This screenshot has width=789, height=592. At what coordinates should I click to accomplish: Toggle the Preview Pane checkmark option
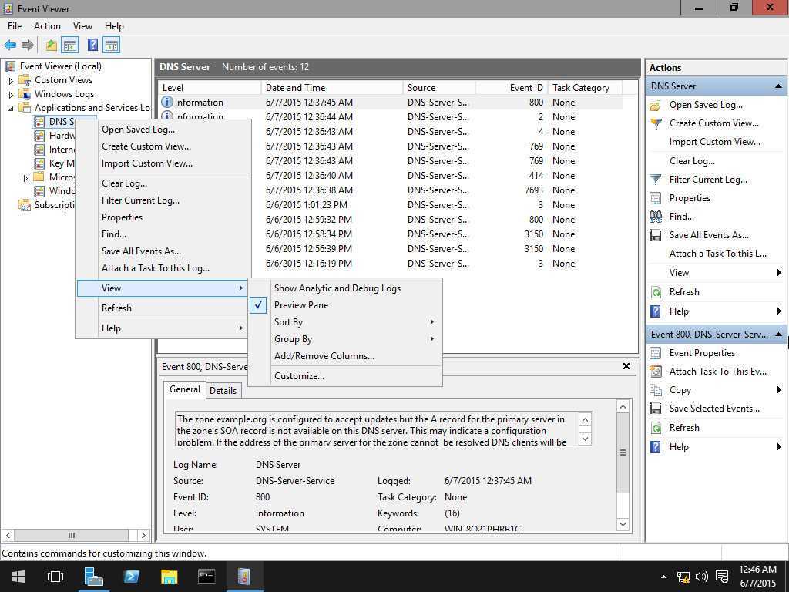pyautogui.click(x=300, y=305)
